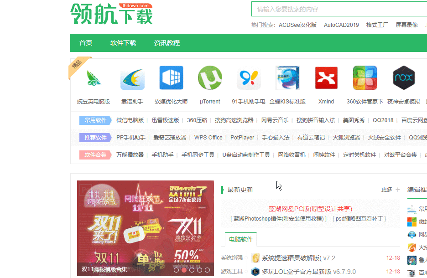Focus the search input field
The height and width of the screenshot is (278, 427).
[339, 9]
